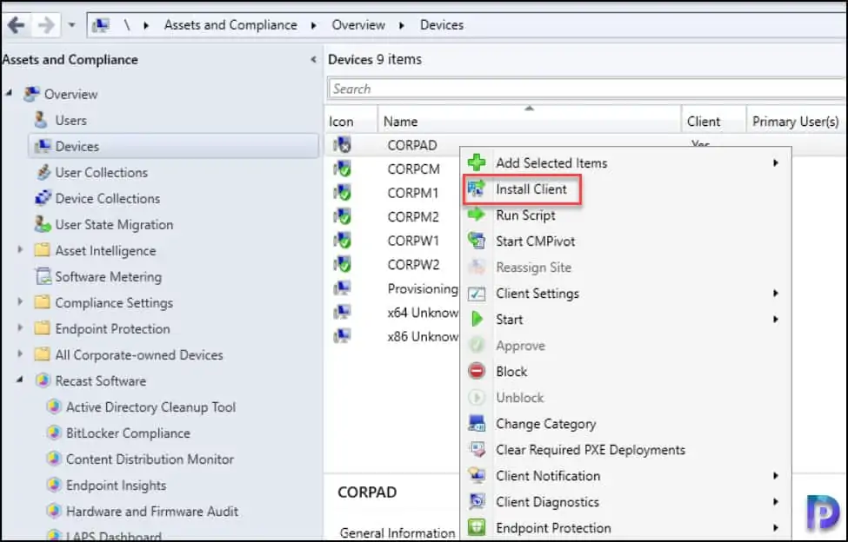
Task: Open dropdown arrow after Overview breadcrumb
Action: (x=402, y=25)
